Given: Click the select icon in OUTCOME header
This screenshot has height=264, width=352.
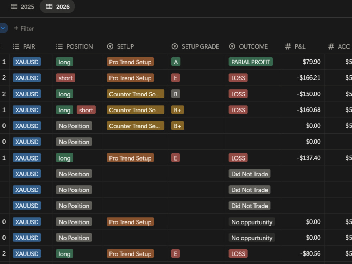Looking at the screenshot, I should pyautogui.click(x=232, y=46).
